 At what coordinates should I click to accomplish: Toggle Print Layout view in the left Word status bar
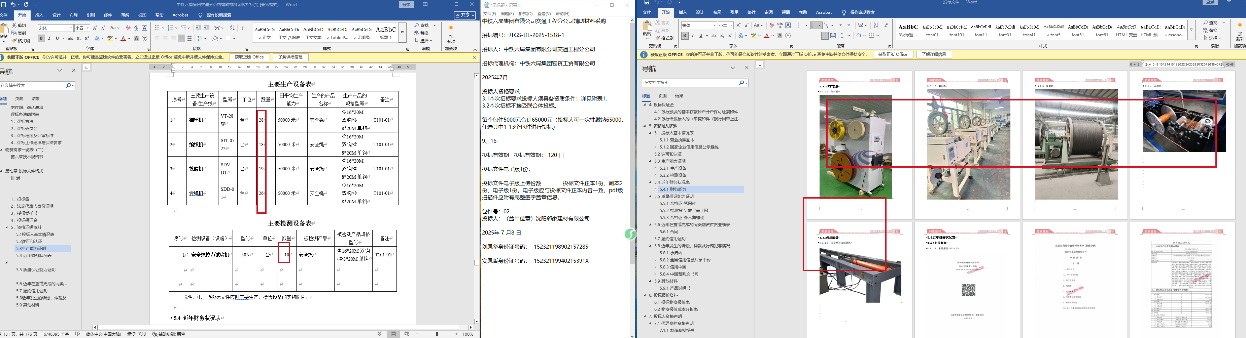394,334
